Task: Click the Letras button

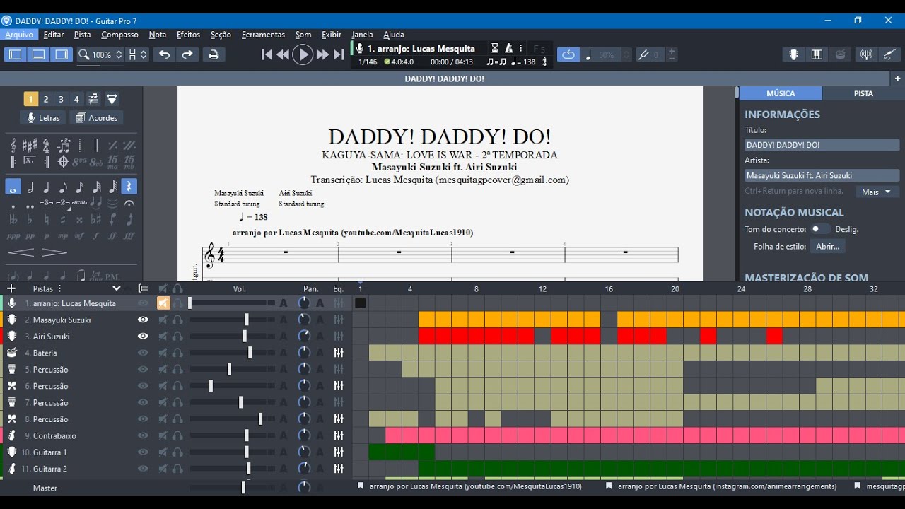Action: coord(42,118)
